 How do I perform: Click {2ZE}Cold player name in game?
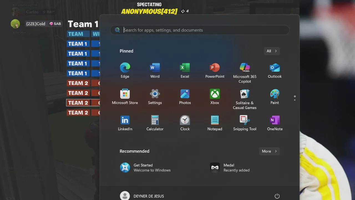click(35, 24)
